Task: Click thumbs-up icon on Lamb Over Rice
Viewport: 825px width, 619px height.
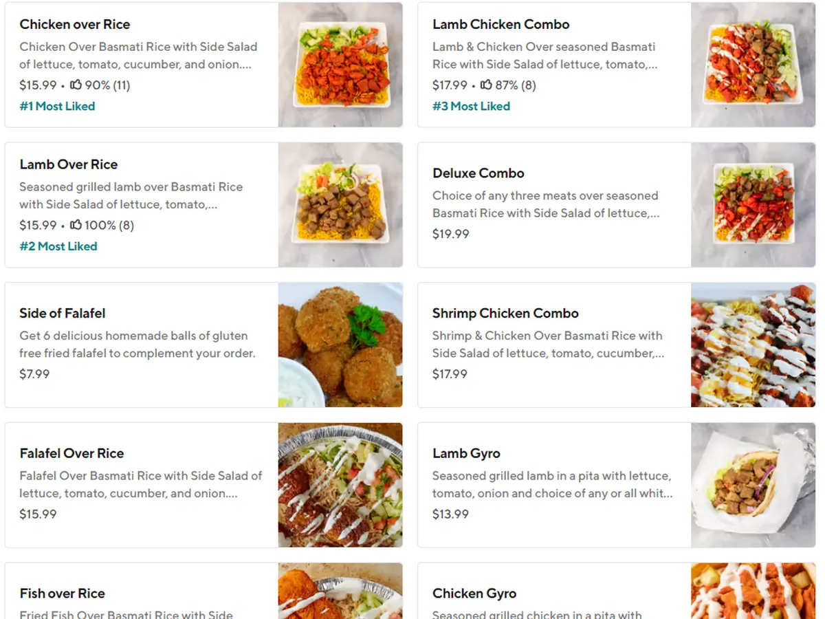Action: tap(76, 225)
